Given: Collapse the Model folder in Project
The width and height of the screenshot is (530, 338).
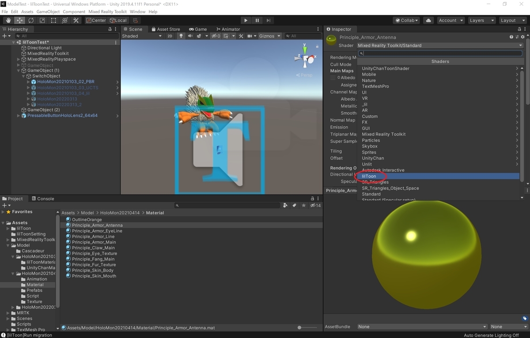Looking at the screenshot, I should (x=8, y=245).
